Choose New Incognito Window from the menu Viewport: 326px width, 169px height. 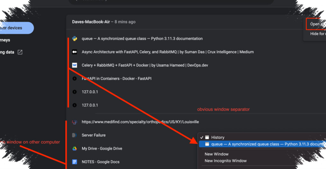(x=226, y=161)
